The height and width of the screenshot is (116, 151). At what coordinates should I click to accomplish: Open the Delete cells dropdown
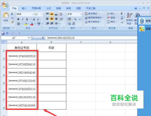click(112, 18)
